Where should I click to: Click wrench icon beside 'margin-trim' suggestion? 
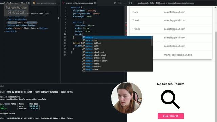[x=84, y=69]
